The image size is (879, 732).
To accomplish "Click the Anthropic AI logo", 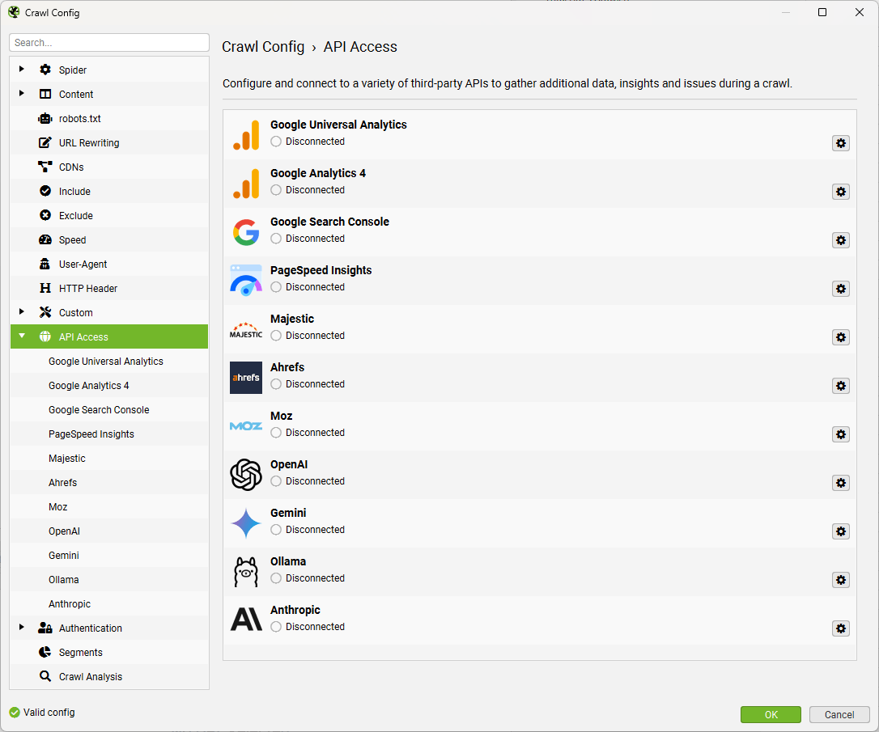I will pyautogui.click(x=246, y=620).
